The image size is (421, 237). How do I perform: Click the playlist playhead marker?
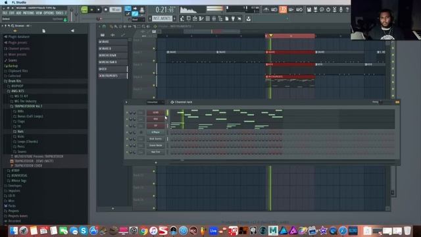(271, 36)
